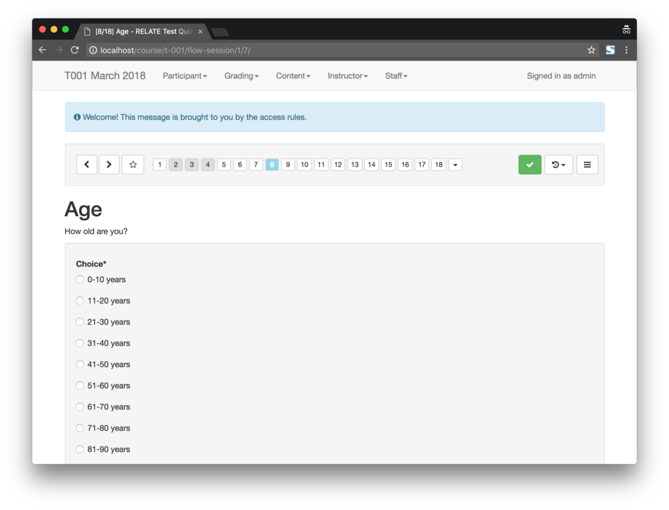Click the highlighted current page 8 button
The image size is (669, 510).
(x=272, y=165)
